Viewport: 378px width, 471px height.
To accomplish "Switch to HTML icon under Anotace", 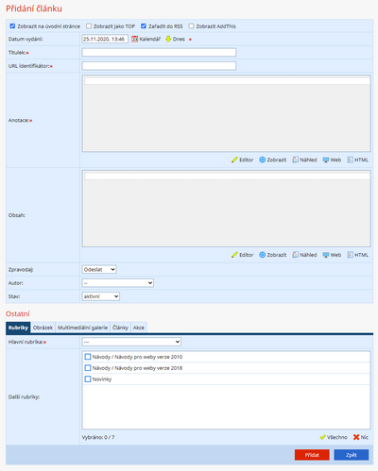I will [350, 160].
